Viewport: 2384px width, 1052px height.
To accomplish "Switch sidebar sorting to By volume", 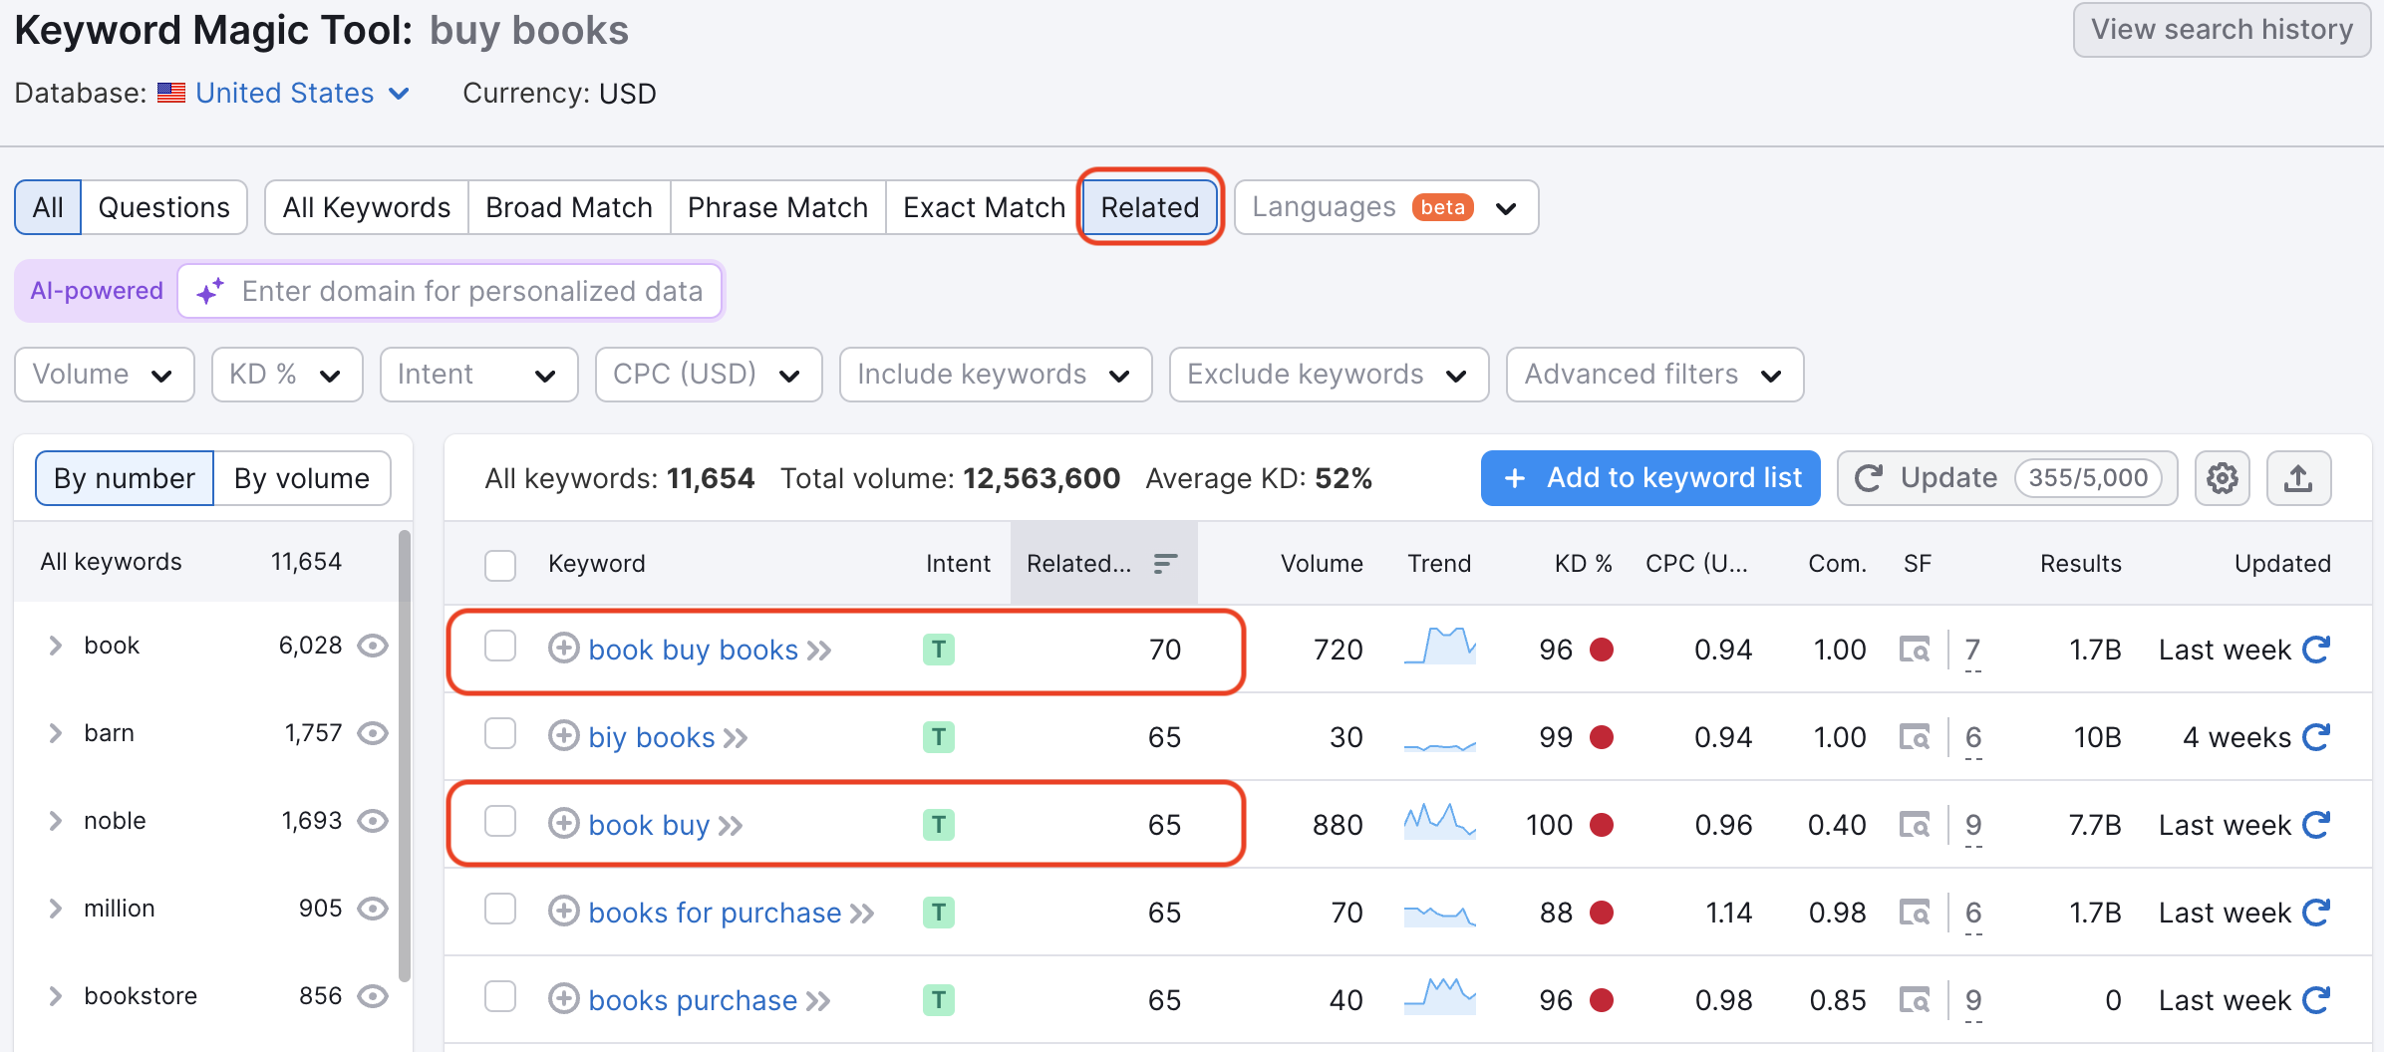I will click(301, 478).
